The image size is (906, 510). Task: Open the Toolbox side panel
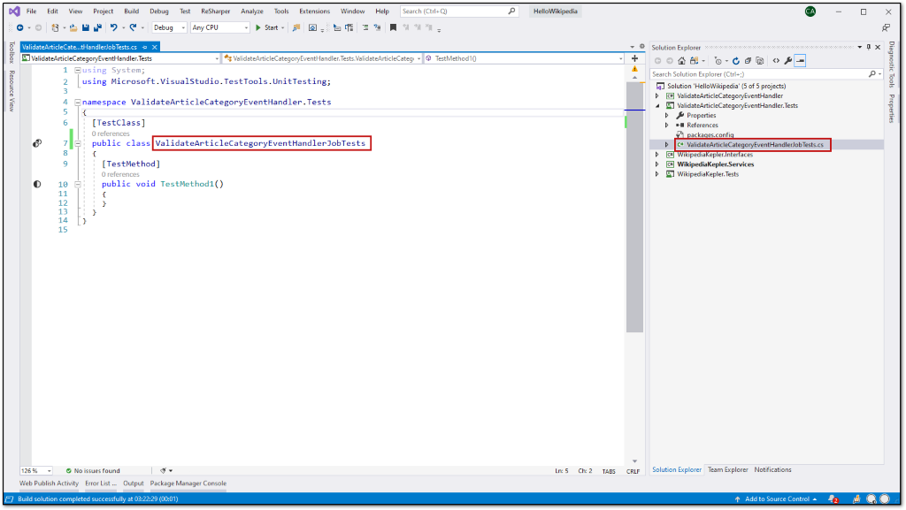point(12,52)
